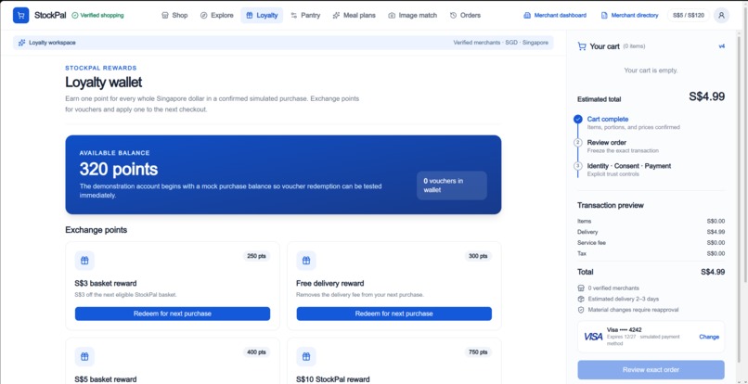Open the Explore tab

(x=217, y=15)
